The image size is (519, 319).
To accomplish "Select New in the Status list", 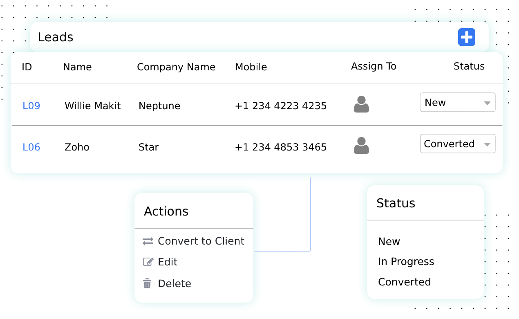I will [389, 241].
